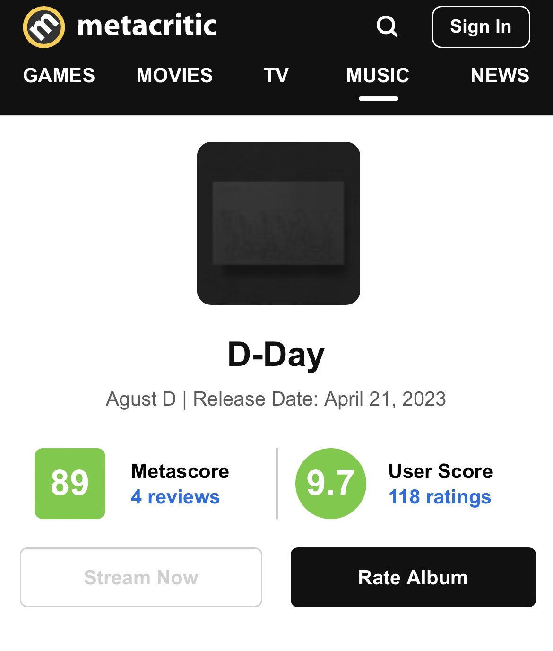This screenshot has width=553, height=651.
Task: Click the Rate Album button
Action: (413, 577)
